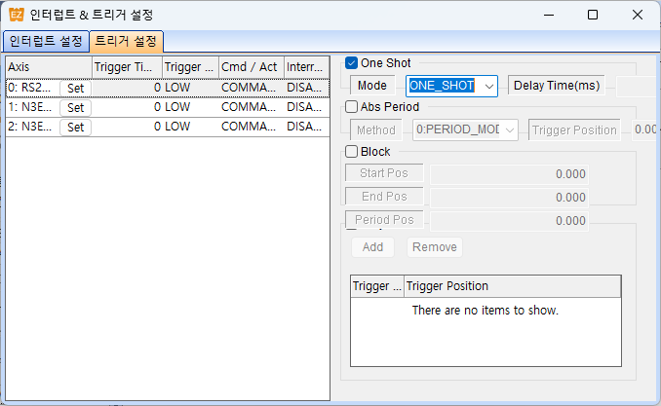Click Set button for axis 0: RS2

click(x=75, y=88)
